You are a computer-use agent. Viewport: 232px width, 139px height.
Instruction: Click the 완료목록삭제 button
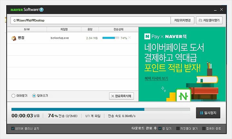pyautogui.click(x=121, y=96)
